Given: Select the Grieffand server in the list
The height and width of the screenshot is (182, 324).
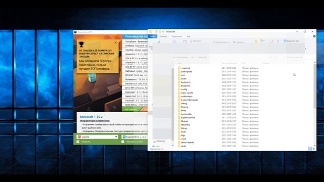Looking at the screenshot, I should click(x=135, y=46).
